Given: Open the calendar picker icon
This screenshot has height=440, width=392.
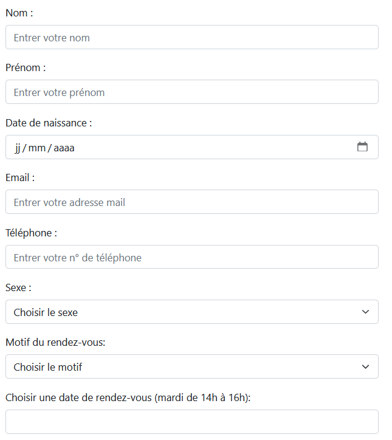Looking at the screenshot, I should pos(362,146).
